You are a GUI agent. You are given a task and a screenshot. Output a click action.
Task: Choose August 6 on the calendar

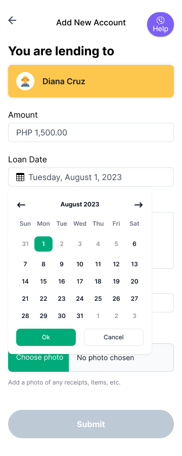pos(134,244)
